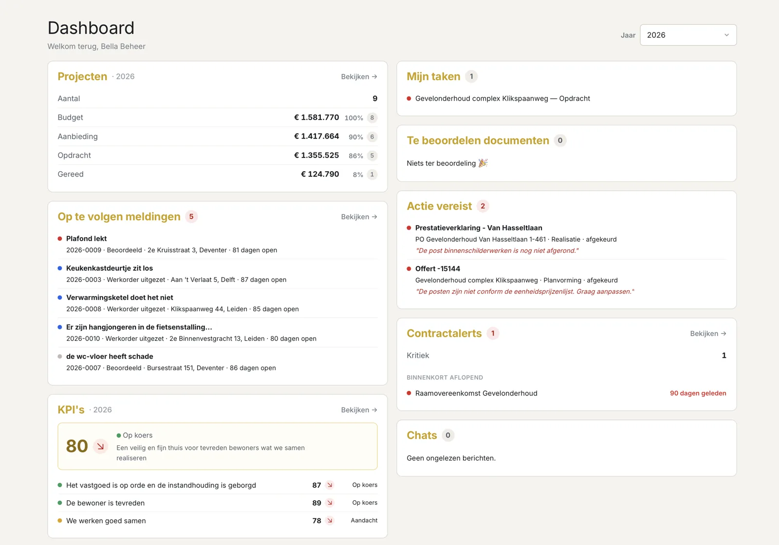
Task: Click the count badge 1 in Gereed row
Action: click(372, 175)
